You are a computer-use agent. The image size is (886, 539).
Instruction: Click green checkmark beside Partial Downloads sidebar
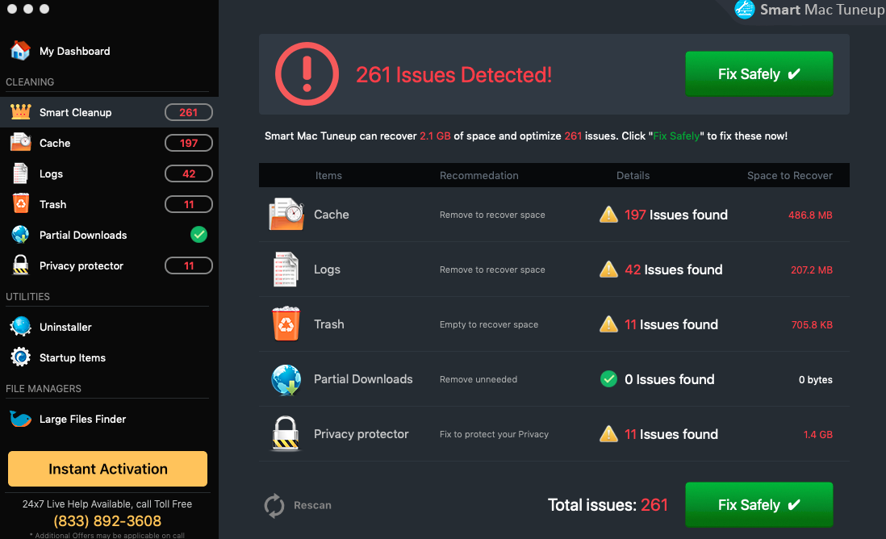click(199, 235)
